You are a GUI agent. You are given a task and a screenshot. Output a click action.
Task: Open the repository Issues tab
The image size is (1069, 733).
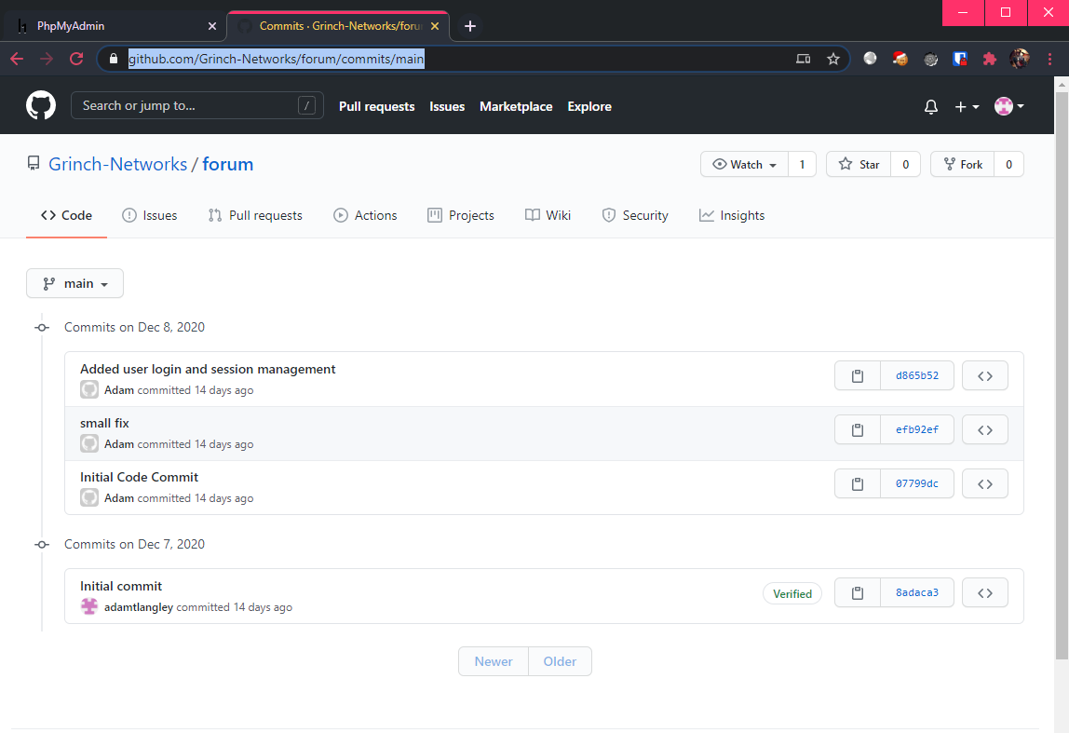[x=149, y=215]
